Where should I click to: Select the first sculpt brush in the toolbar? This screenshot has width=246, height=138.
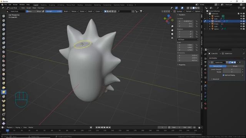pos(3,16)
